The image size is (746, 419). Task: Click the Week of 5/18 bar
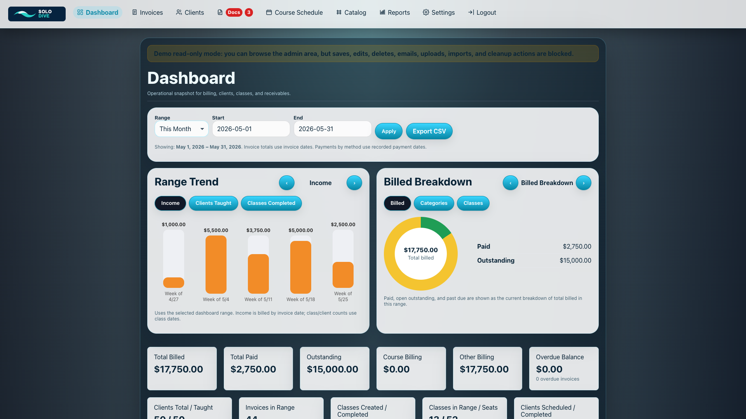click(301, 267)
